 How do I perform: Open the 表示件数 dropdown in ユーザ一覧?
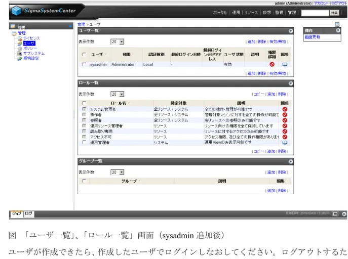click(x=117, y=41)
